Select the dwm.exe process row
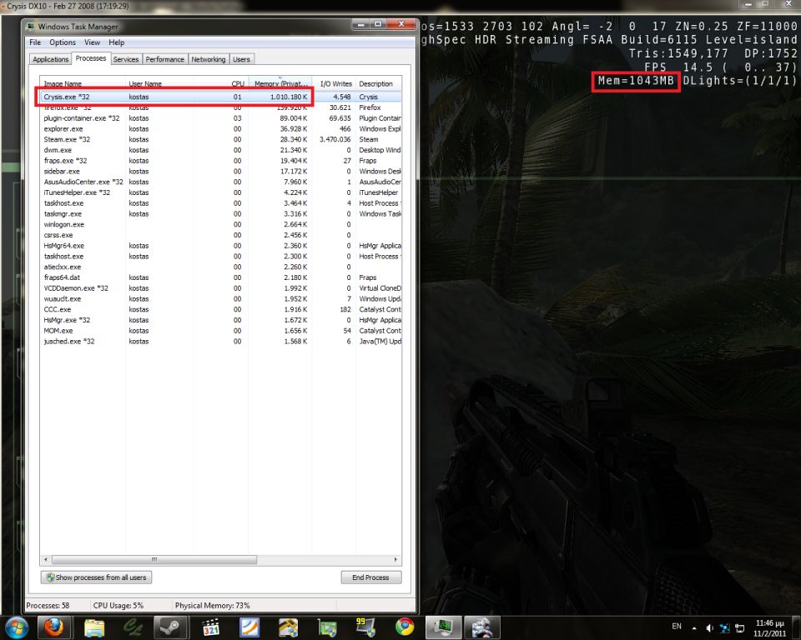The image size is (801, 640). tap(220, 150)
